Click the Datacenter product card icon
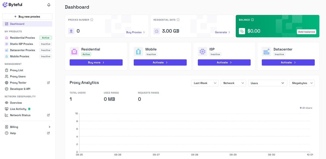Image resolution: width=326 pixels, height=159 pixels. click(x=267, y=51)
